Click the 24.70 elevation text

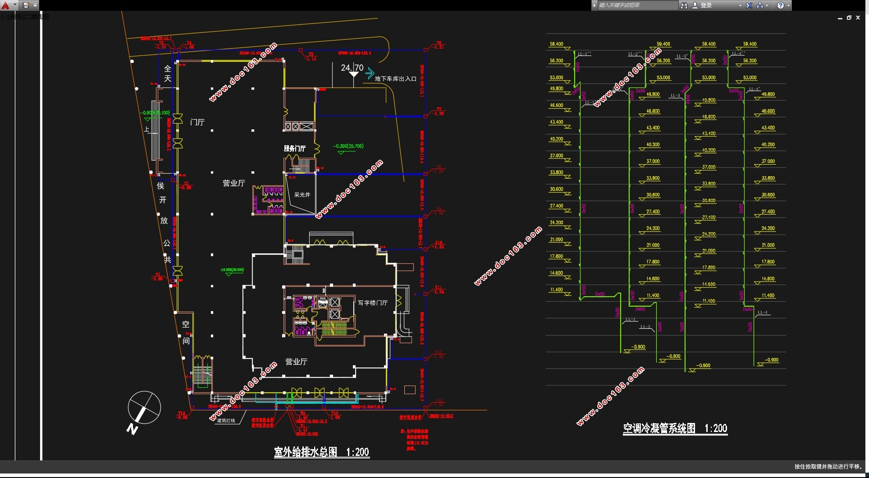[352, 68]
